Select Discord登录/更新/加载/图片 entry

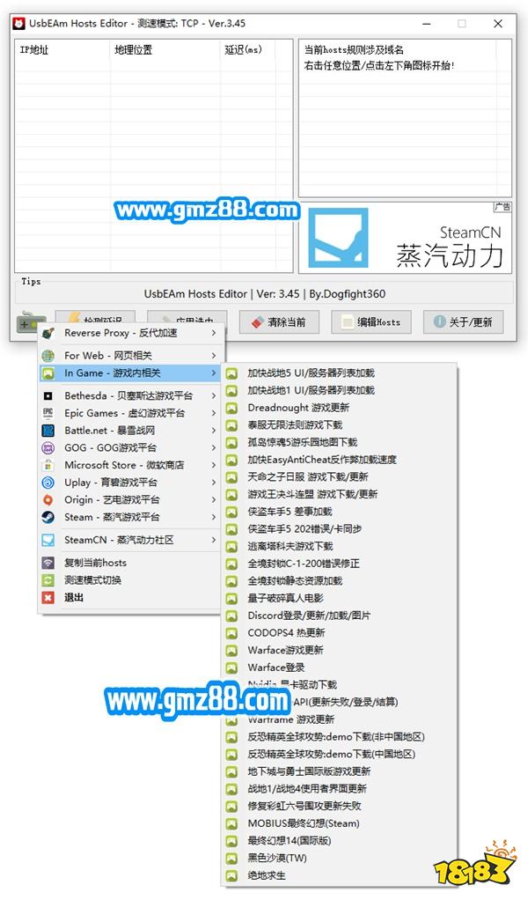(340, 616)
